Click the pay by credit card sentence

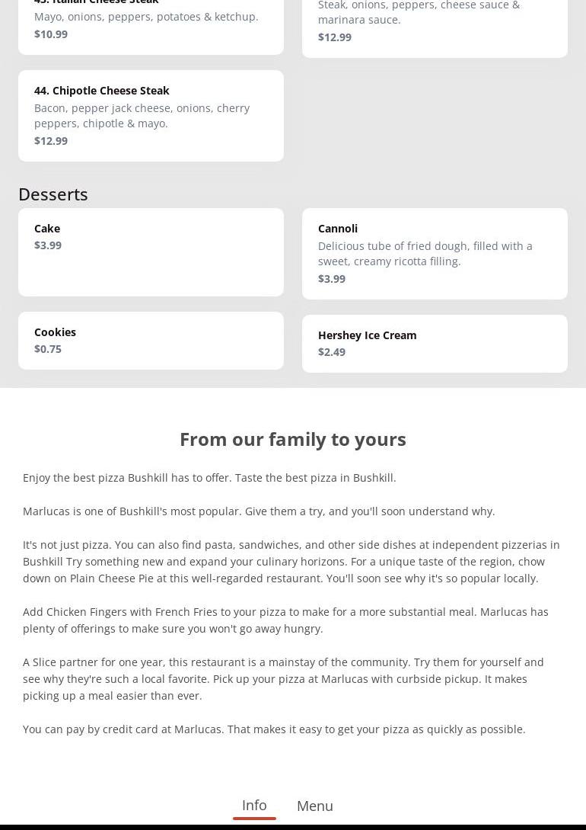click(274, 729)
